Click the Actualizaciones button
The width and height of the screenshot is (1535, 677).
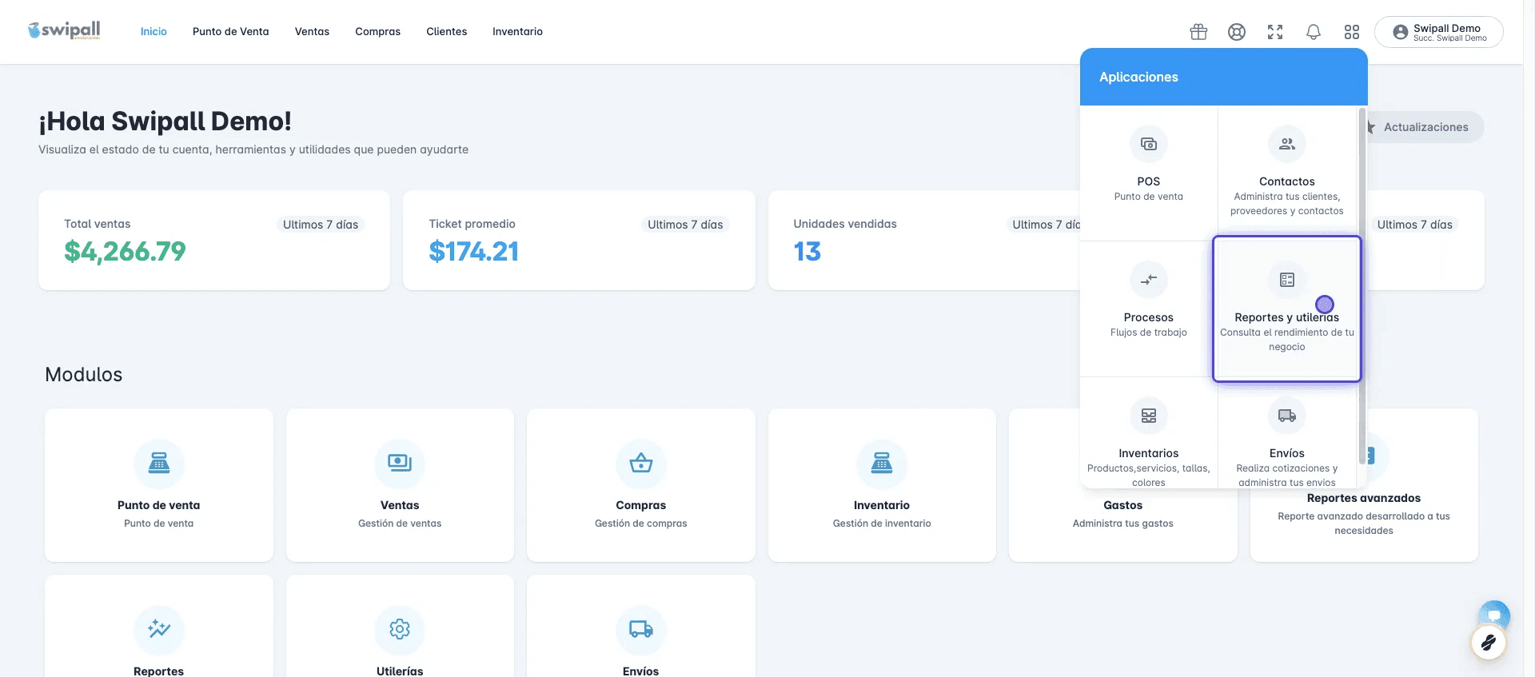point(1426,127)
